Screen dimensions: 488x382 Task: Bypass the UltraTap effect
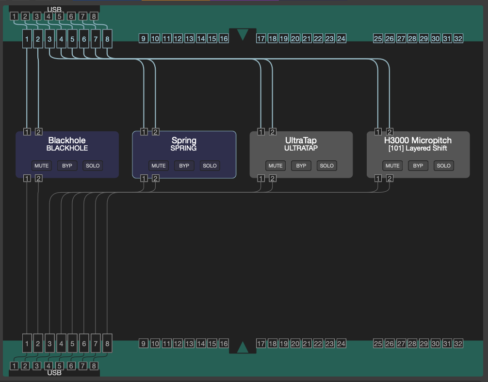(301, 166)
